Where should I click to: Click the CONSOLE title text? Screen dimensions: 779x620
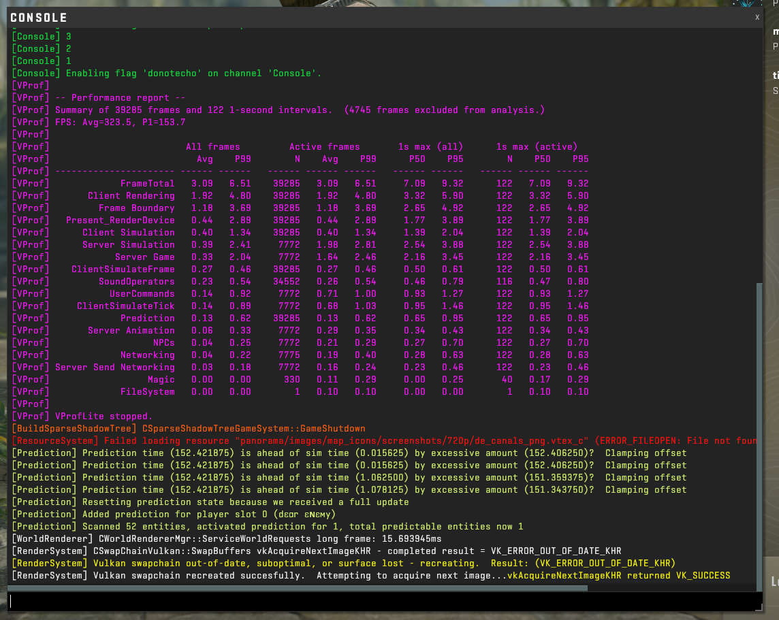39,18
